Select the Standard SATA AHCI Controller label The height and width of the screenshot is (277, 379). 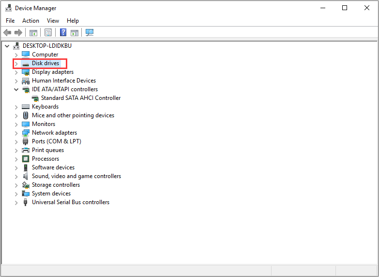81,98
